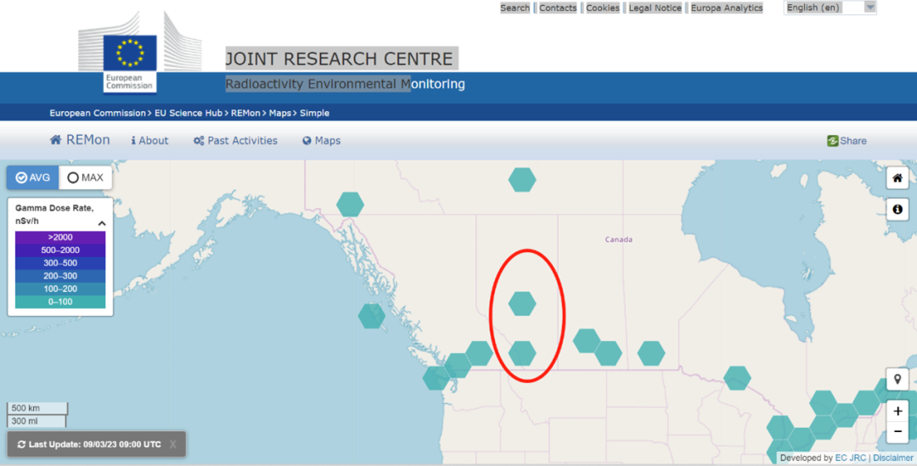Click the 500 km scale bar
This screenshot has height=466, width=917.
(37, 408)
